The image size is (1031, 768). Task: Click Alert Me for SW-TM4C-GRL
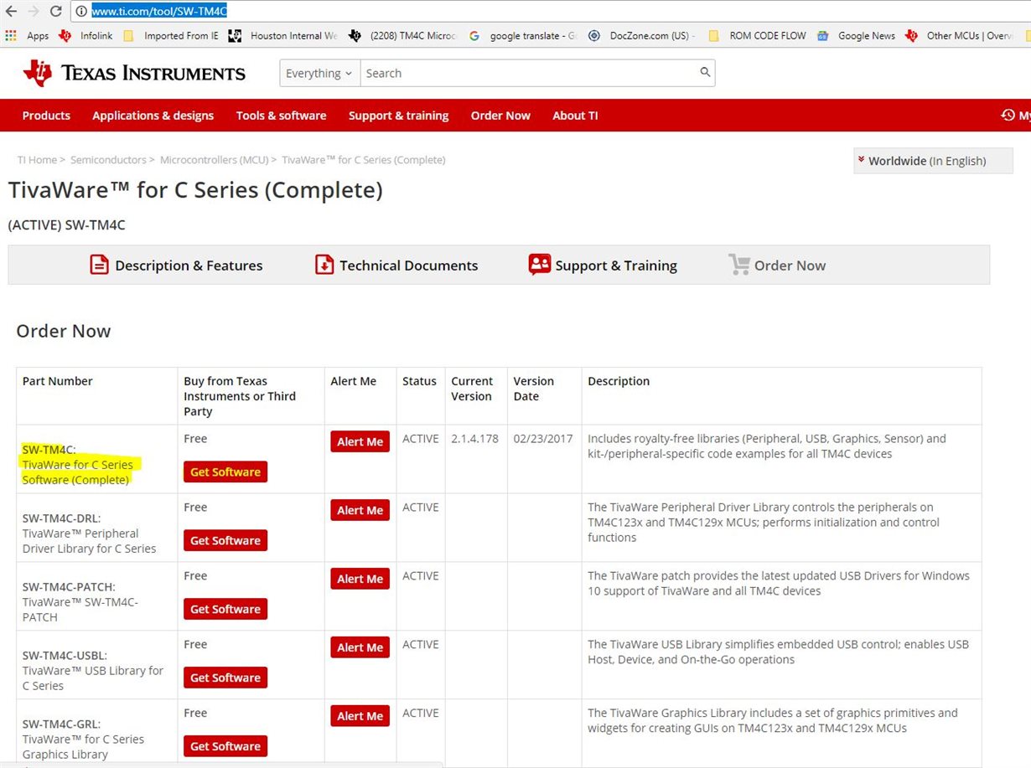tap(360, 717)
